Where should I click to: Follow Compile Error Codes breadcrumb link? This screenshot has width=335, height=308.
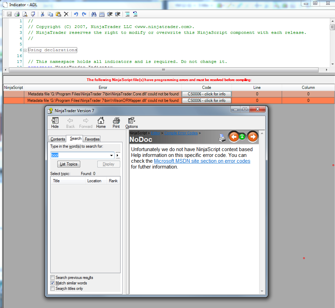point(181,133)
